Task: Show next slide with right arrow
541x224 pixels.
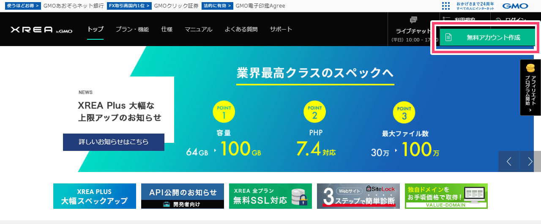Action: coord(530,161)
